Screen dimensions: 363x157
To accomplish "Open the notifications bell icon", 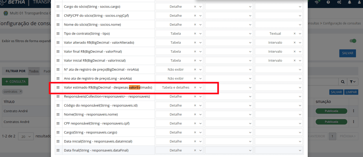I will click(349, 2).
